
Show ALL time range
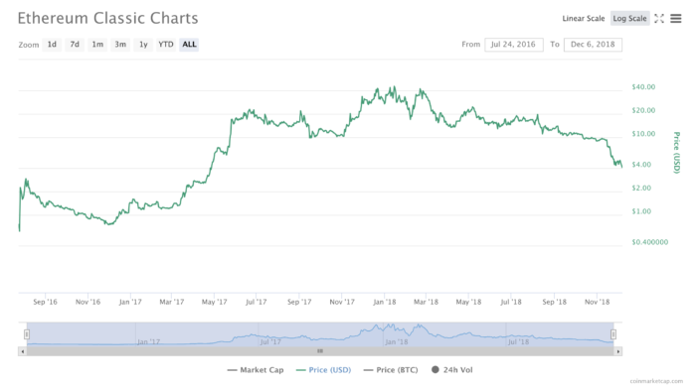[x=189, y=45]
